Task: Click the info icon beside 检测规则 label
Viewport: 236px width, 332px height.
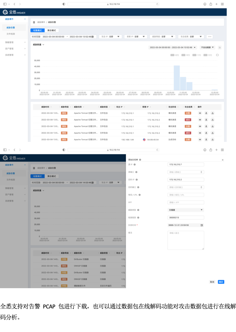Action: click(138, 217)
